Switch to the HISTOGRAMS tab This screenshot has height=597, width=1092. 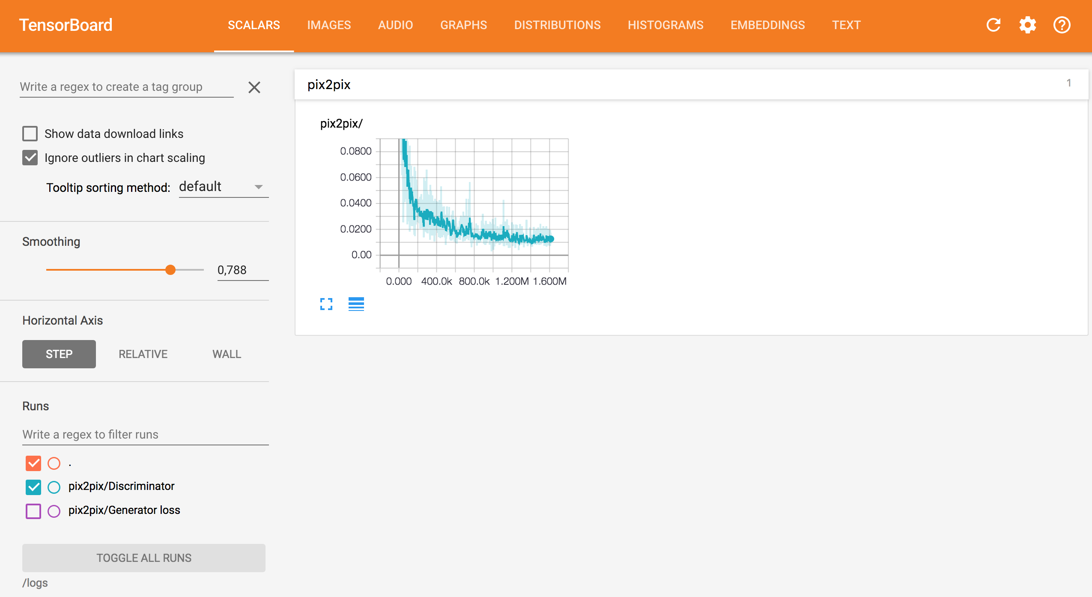tap(665, 25)
